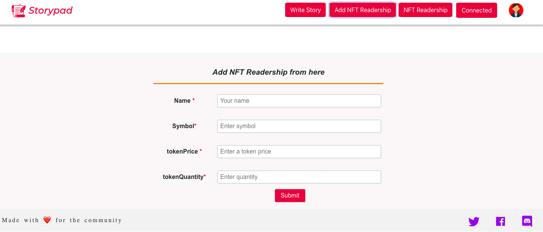
Task: Focus the Enter symbol input field
Action: coord(299,126)
